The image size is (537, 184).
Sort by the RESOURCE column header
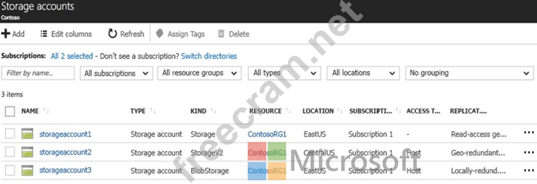(265, 111)
